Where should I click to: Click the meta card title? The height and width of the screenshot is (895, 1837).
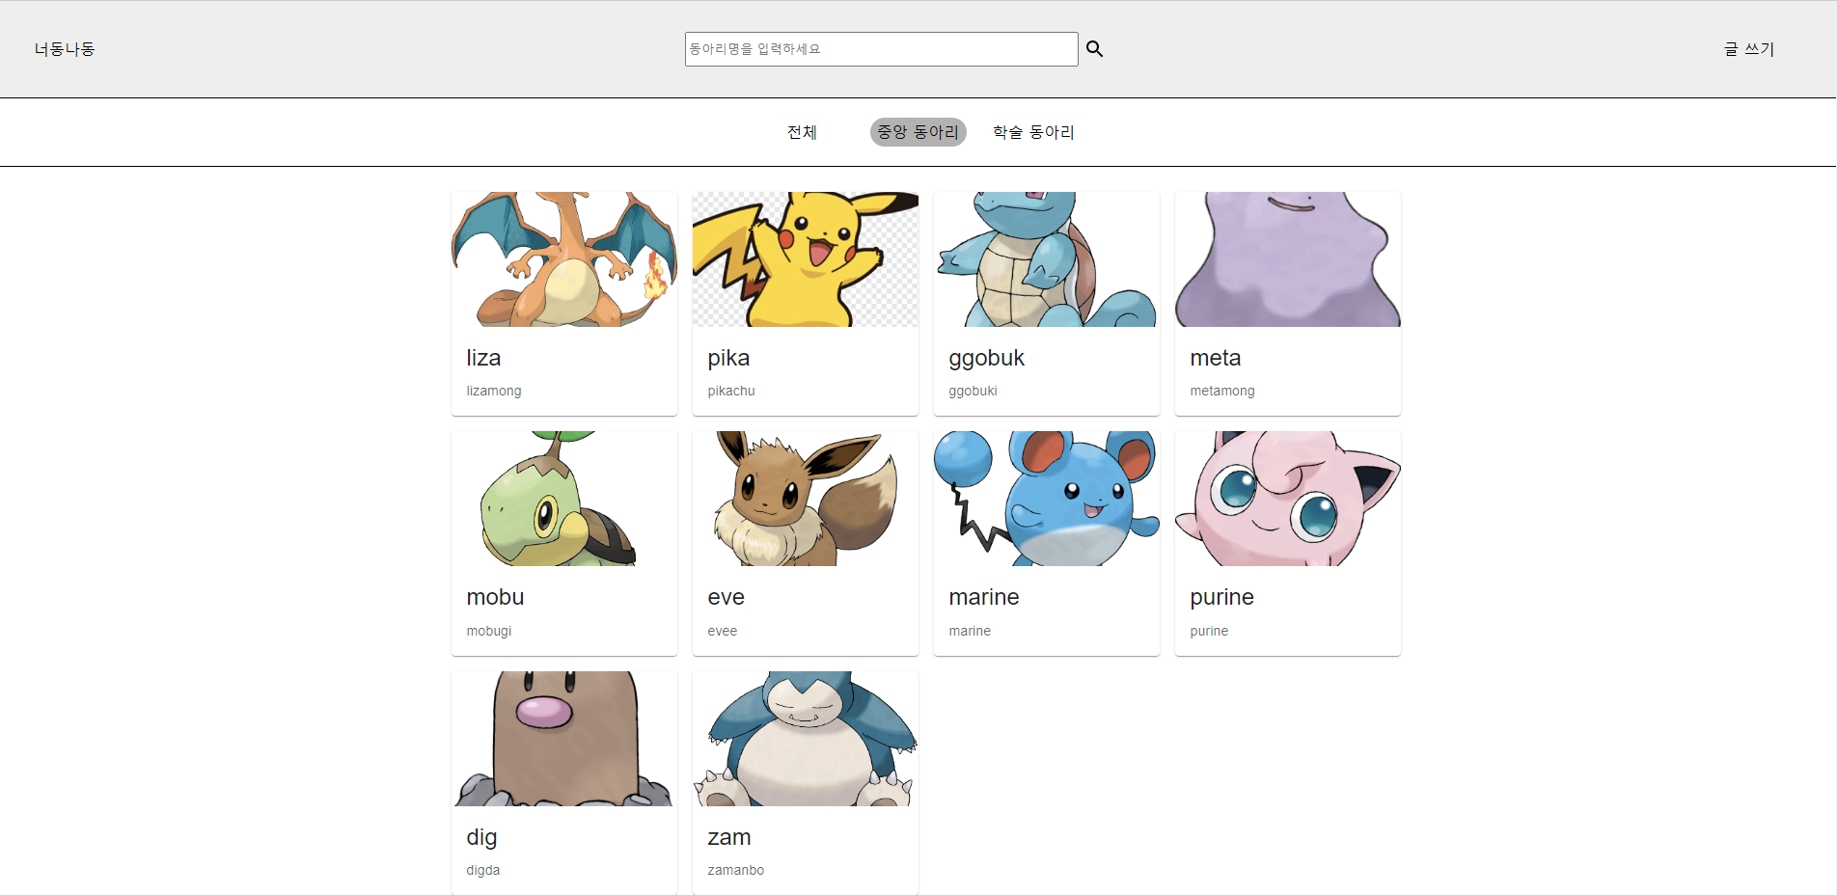1215,358
